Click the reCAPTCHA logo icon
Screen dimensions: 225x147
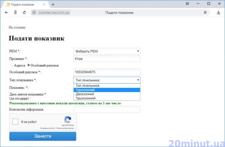coord(68,120)
